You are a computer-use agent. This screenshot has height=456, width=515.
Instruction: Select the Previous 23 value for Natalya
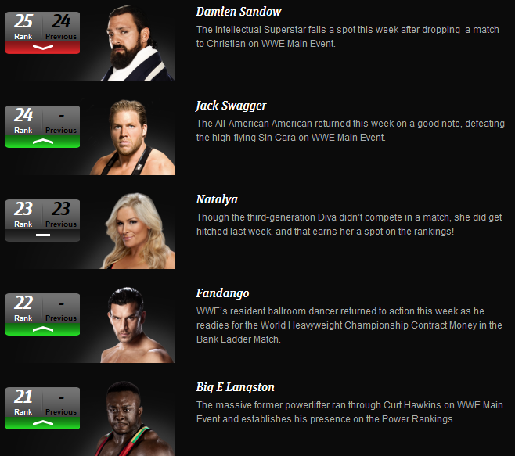click(x=61, y=209)
